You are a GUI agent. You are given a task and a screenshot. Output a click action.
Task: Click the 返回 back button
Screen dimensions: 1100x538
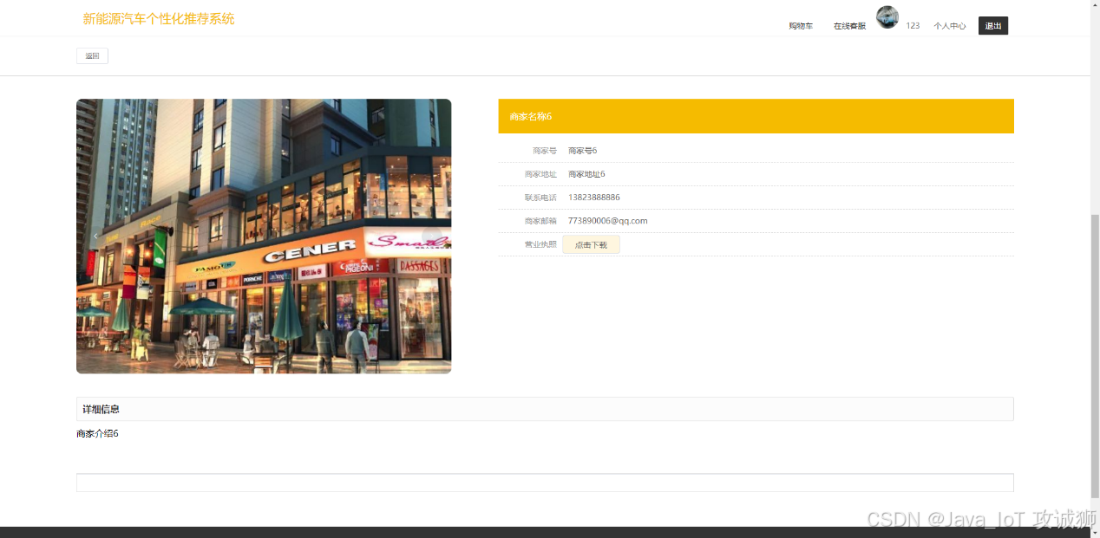coord(92,56)
